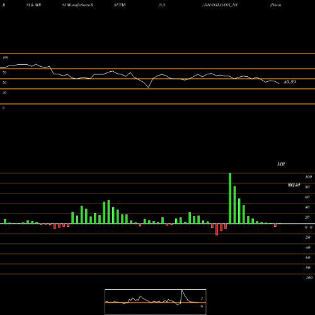Screen dimensions: 315x315
Task: Open the mini overview chart thumbnail at the bottom
Action: coord(156,302)
